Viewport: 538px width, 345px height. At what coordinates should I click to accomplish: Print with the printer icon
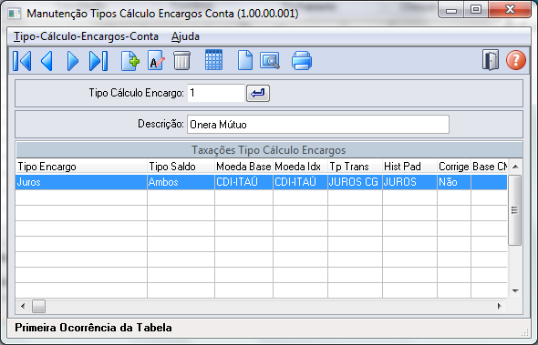tap(302, 61)
